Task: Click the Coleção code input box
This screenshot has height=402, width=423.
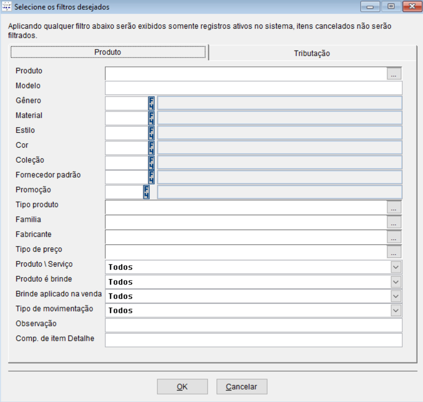Action: 126,162
